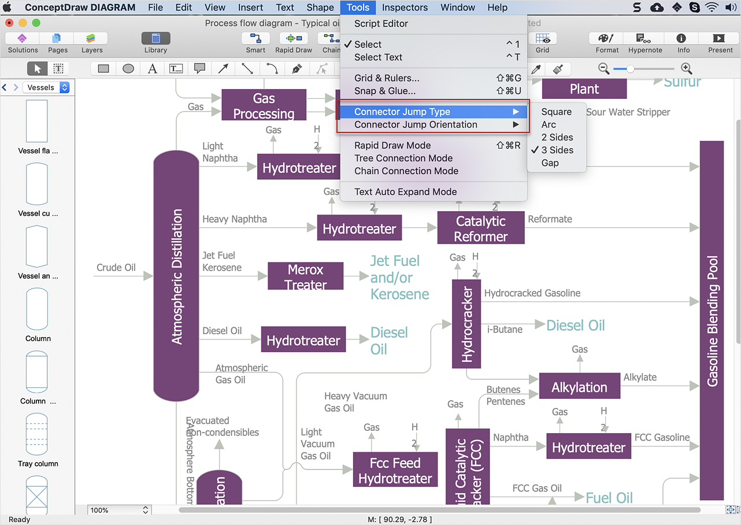Choose the checked 3 Sides jump type

click(557, 150)
